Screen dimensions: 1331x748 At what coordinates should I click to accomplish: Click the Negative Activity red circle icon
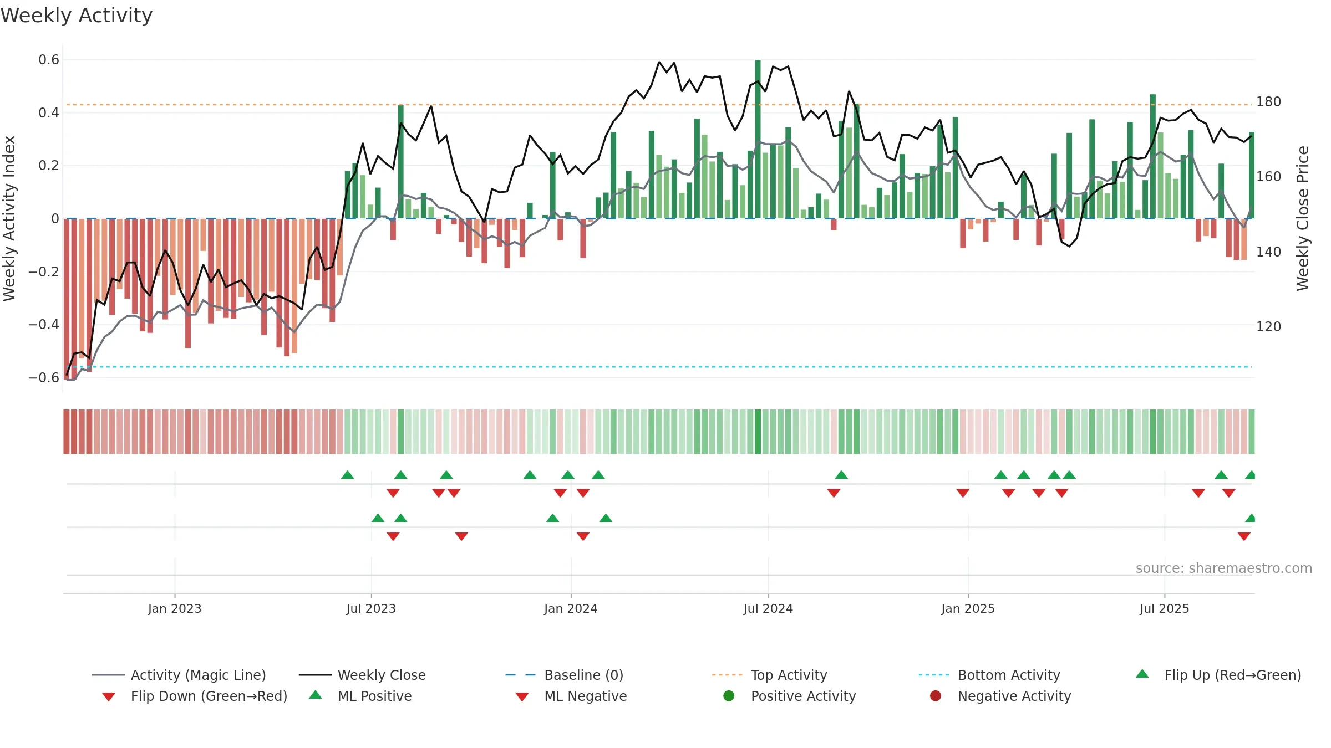point(935,695)
